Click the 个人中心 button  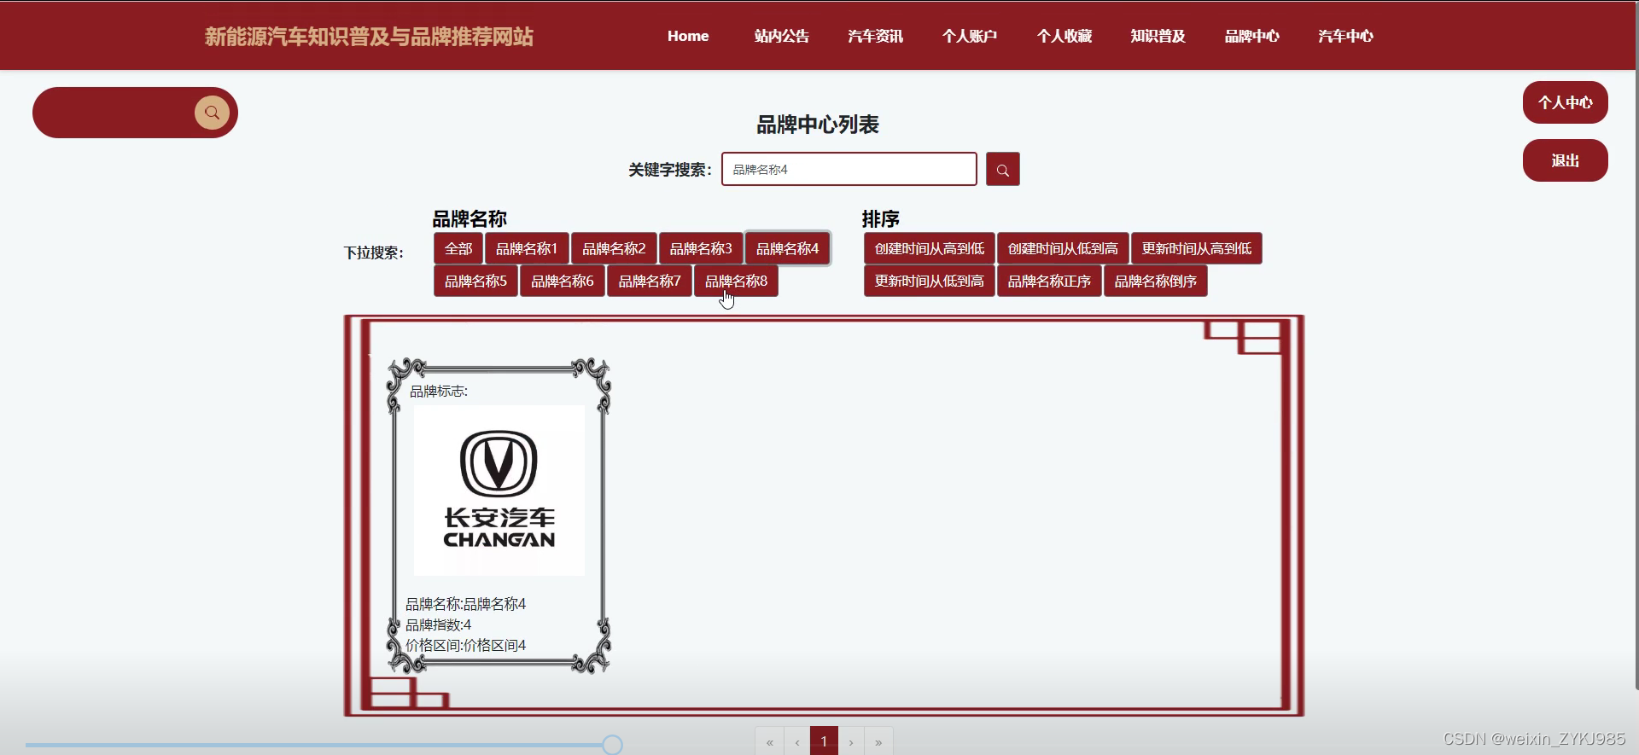pyautogui.click(x=1565, y=102)
